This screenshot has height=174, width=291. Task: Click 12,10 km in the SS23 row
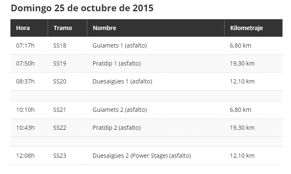tap(242, 156)
